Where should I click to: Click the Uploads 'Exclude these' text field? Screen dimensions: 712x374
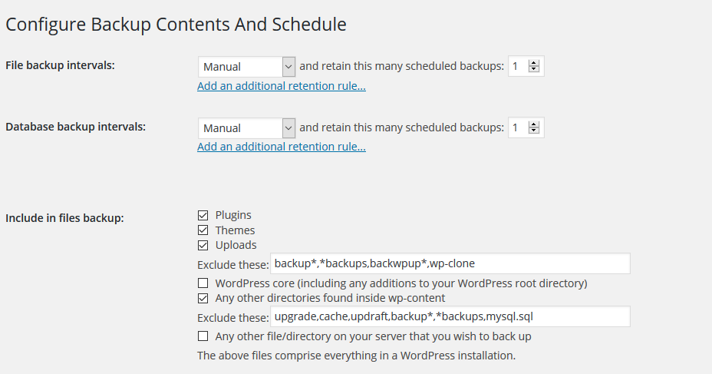tap(450, 263)
